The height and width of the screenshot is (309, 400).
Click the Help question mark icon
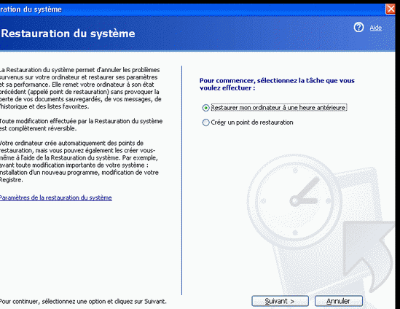(x=358, y=27)
